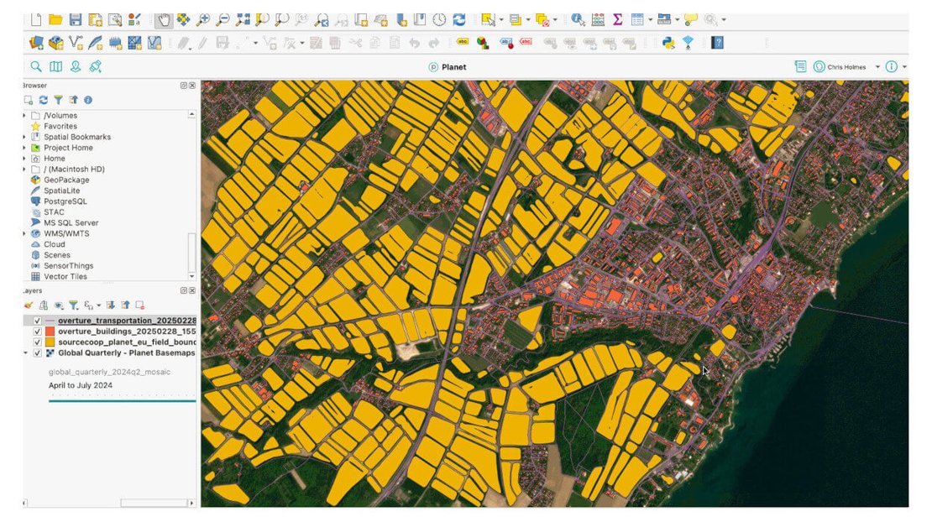Click the Identify Features tool
Image resolution: width=932 pixels, height=522 pixels.
578,19
